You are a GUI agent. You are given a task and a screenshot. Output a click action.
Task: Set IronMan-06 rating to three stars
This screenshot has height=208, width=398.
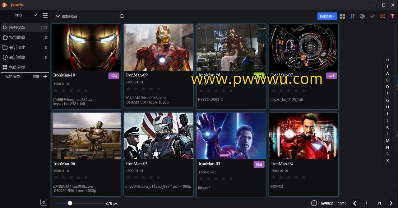(71, 177)
